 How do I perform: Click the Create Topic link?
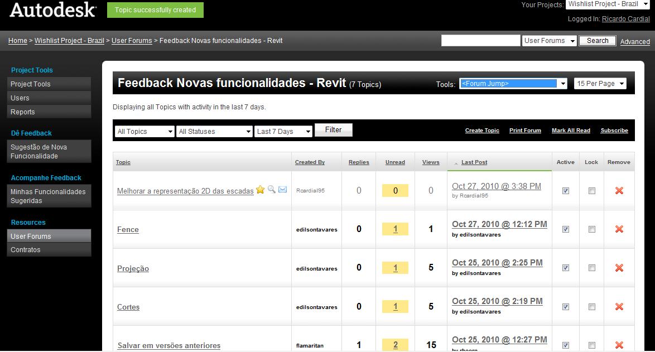pyautogui.click(x=482, y=131)
